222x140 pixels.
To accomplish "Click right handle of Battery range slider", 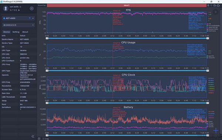I will point(208,135).
